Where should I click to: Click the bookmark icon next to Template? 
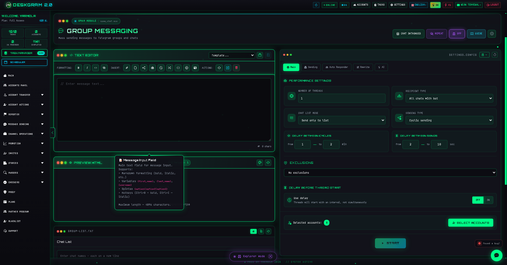(268, 55)
